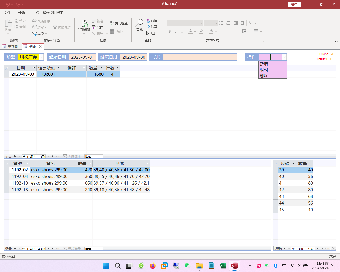
Task: Switch to the 主界面 tab
Action: pyautogui.click(x=10, y=46)
